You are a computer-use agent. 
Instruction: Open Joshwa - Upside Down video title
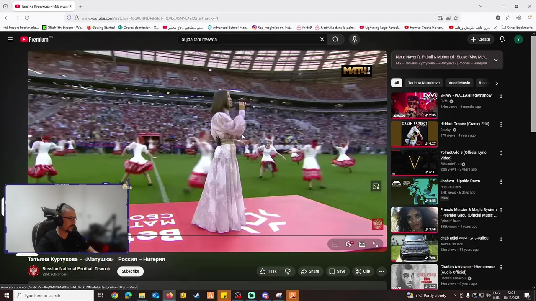(x=460, y=181)
